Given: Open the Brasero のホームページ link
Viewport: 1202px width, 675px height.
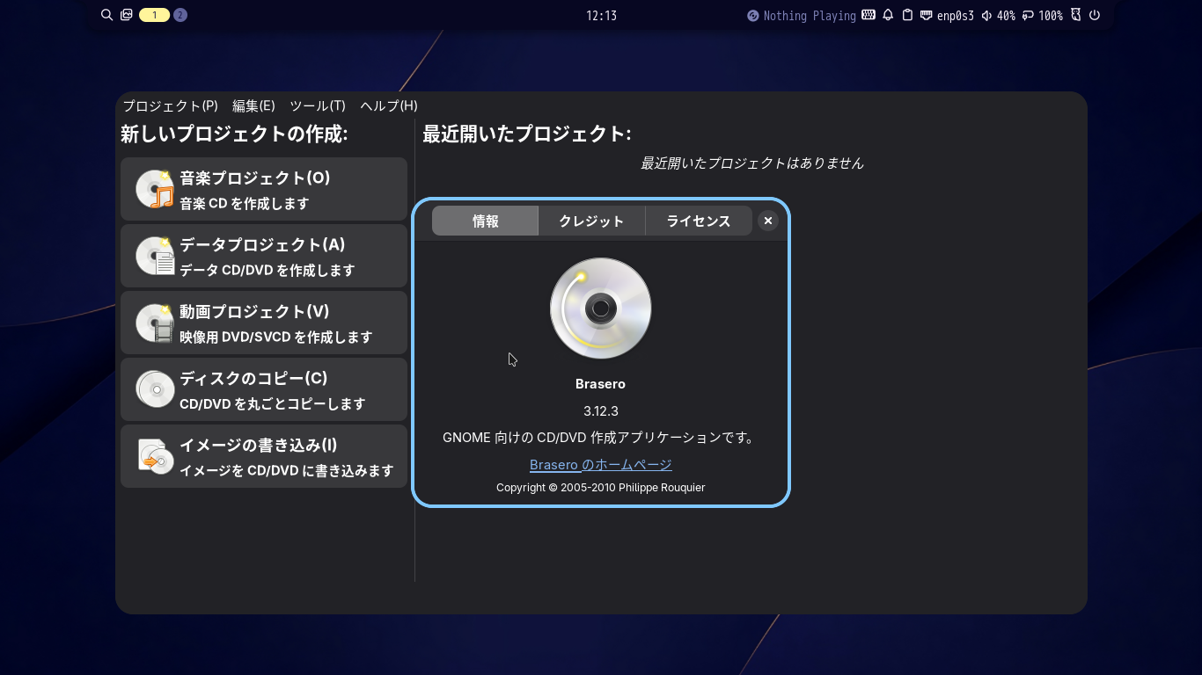Looking at the screenshot, I should pyautogui.click(x=601, y=464).
